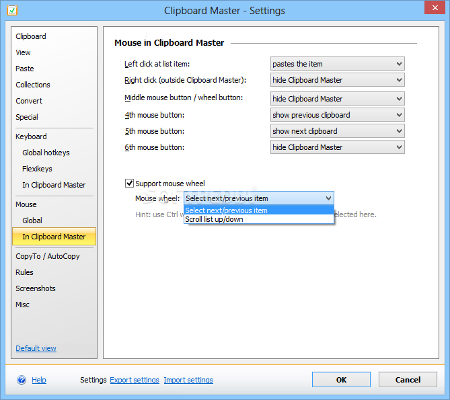Uncheck Support mouse wheel checkbox
This screenshot has height=400, width=450.
tap(129, 184)
